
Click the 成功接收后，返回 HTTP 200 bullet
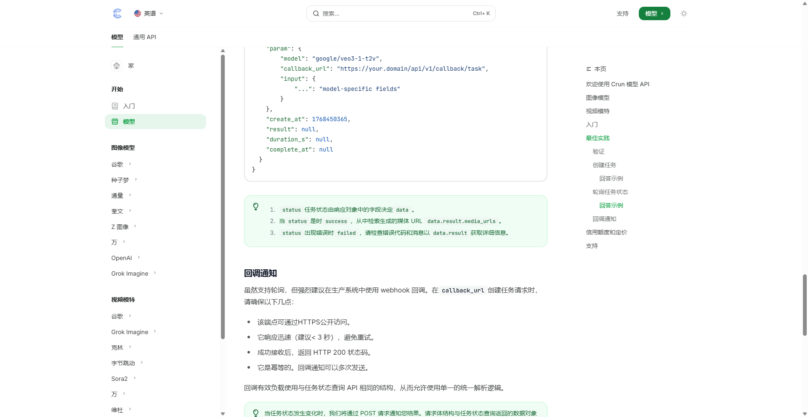pos(314,352)
